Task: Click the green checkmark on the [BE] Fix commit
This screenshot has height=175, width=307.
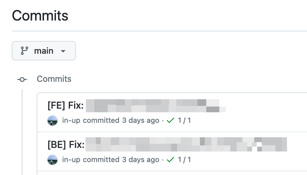Action: pyautogui.click(x=170, y=160)
